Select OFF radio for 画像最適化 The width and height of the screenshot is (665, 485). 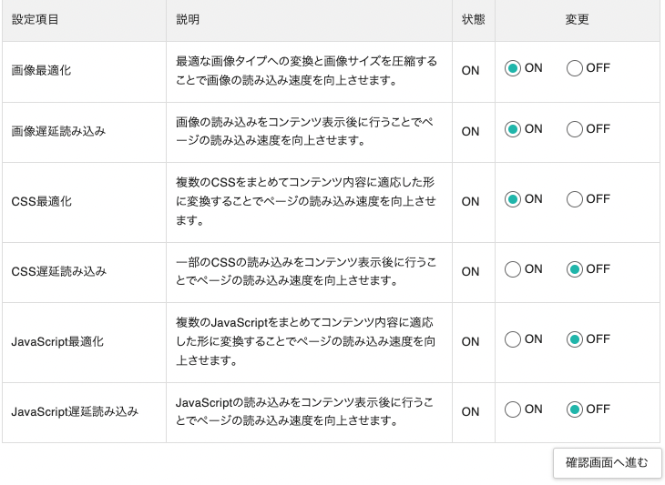coord(574,68)
